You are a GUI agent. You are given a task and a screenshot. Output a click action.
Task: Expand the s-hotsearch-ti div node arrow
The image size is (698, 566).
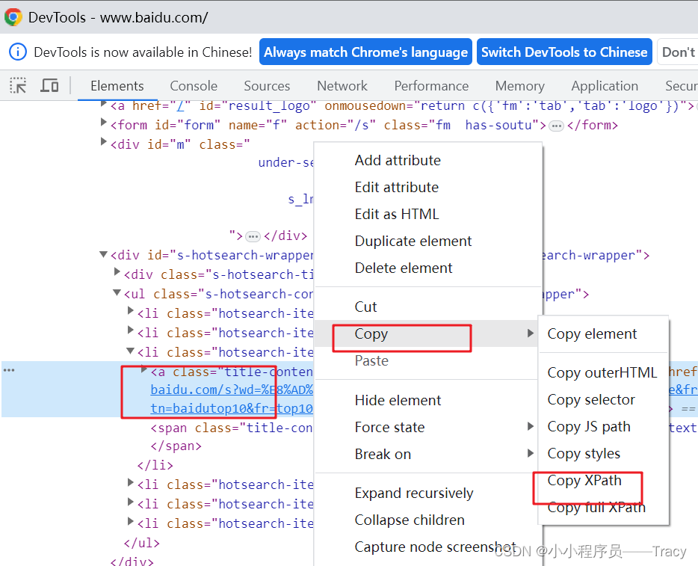(x=117, y=271)
